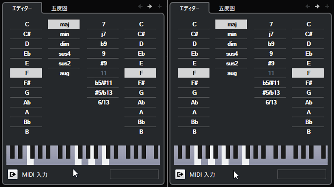Switch to 五度圏 tab in right panel
Screen dimensions: 334x187
[x=227, y=8]
